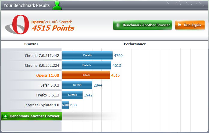Image resolution: width=209 pixels, height=133 pixels.
Task: Select the Internet Explorer 8.0 row label
Action: [41, 105]
